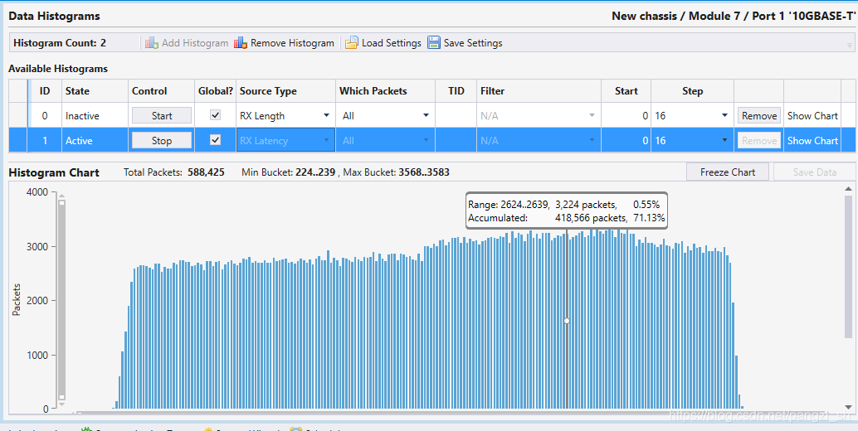Click the Max Bucket value 3568..3583
The image size is (858, 431).
(x=424, y=172)
